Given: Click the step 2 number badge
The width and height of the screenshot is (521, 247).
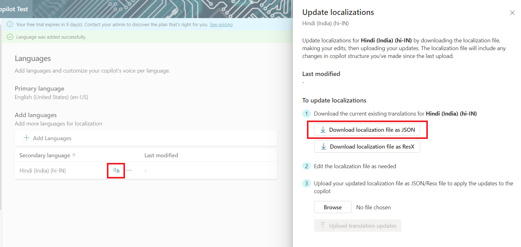Looking at the screenshot, I should tap(306, 166).
